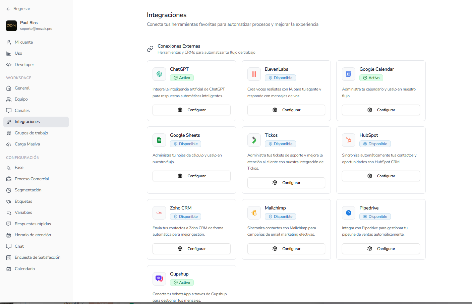The image size is (472, 304).
Task: Click the Etiquetas tag icon
Action: [x=9, y=201]
